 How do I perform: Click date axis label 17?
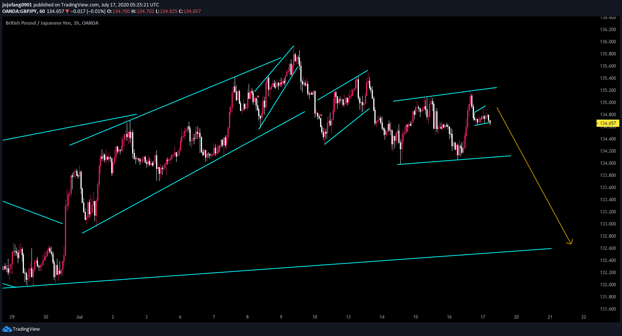click(x=483, y=317)
